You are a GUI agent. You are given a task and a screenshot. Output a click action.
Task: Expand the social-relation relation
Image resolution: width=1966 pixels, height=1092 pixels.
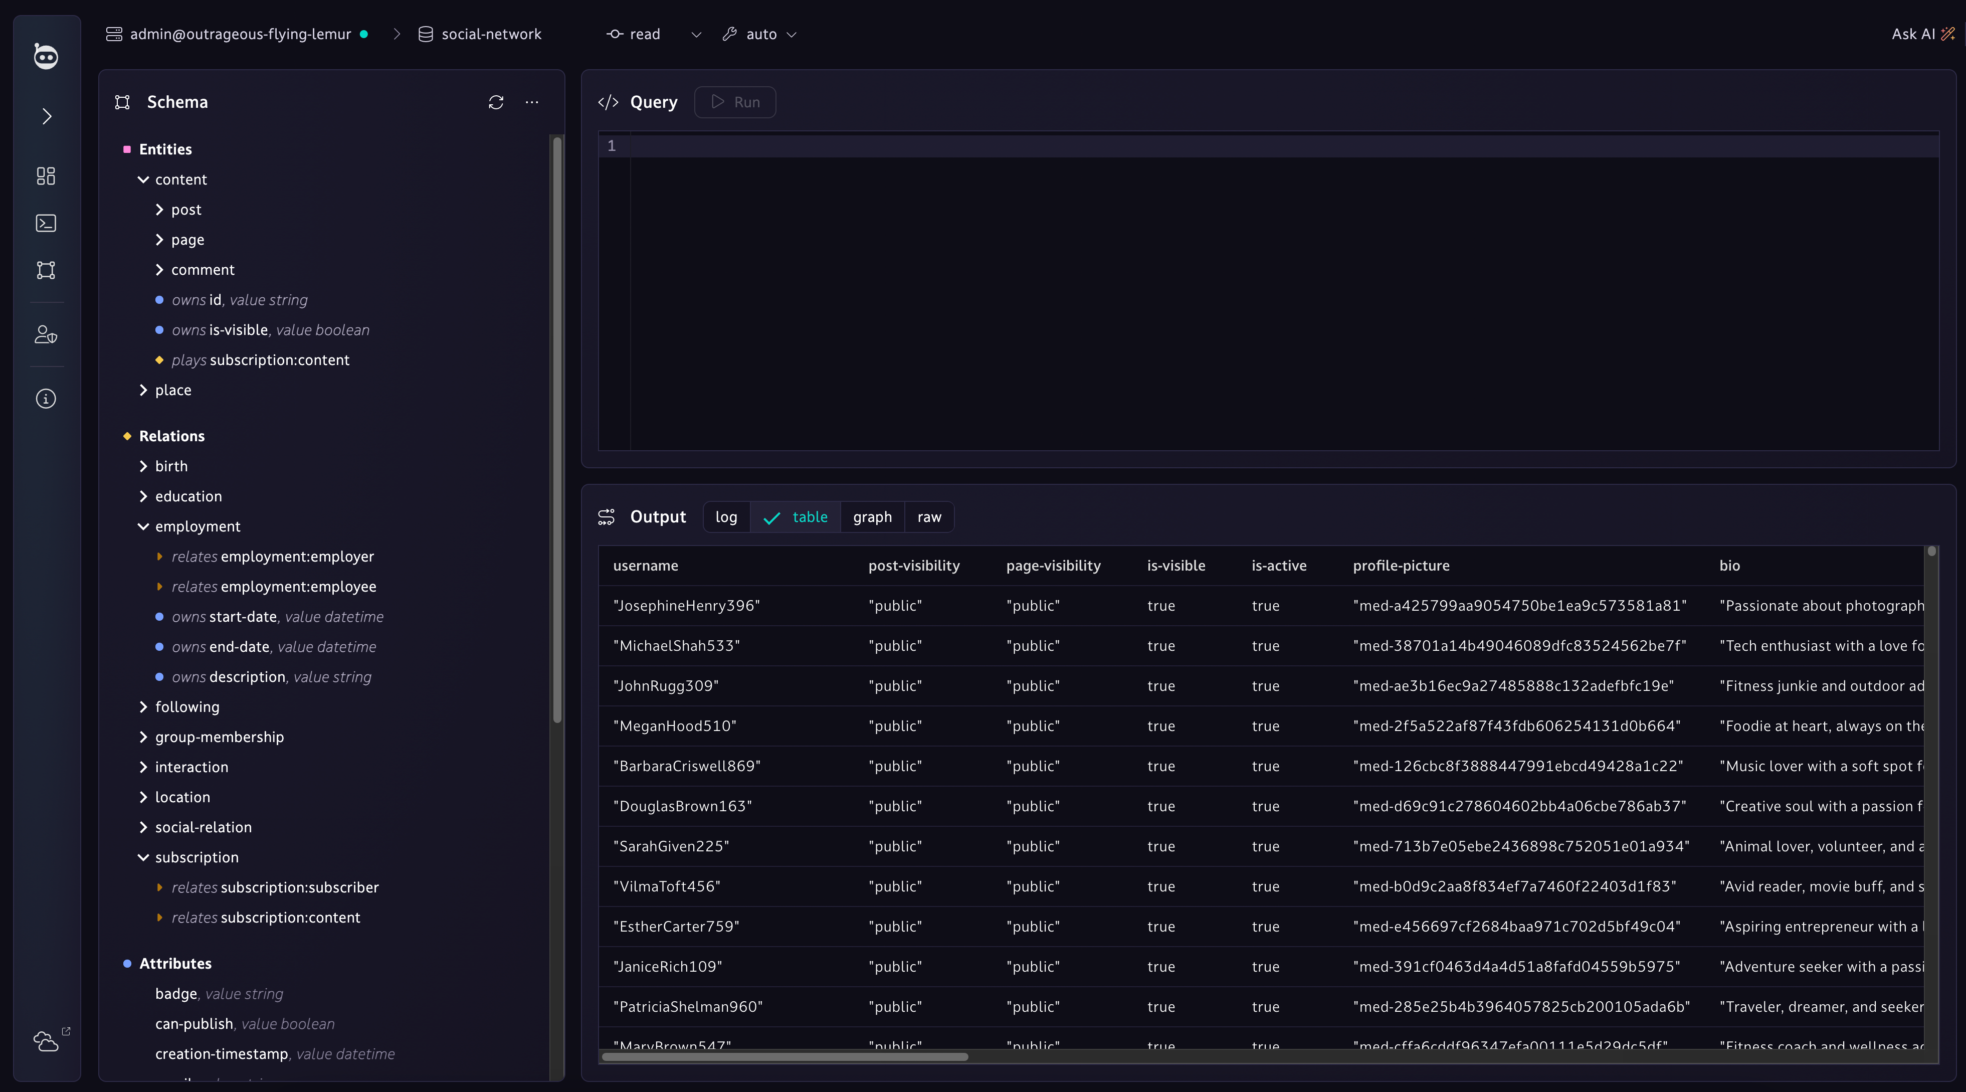pos(143,827)
